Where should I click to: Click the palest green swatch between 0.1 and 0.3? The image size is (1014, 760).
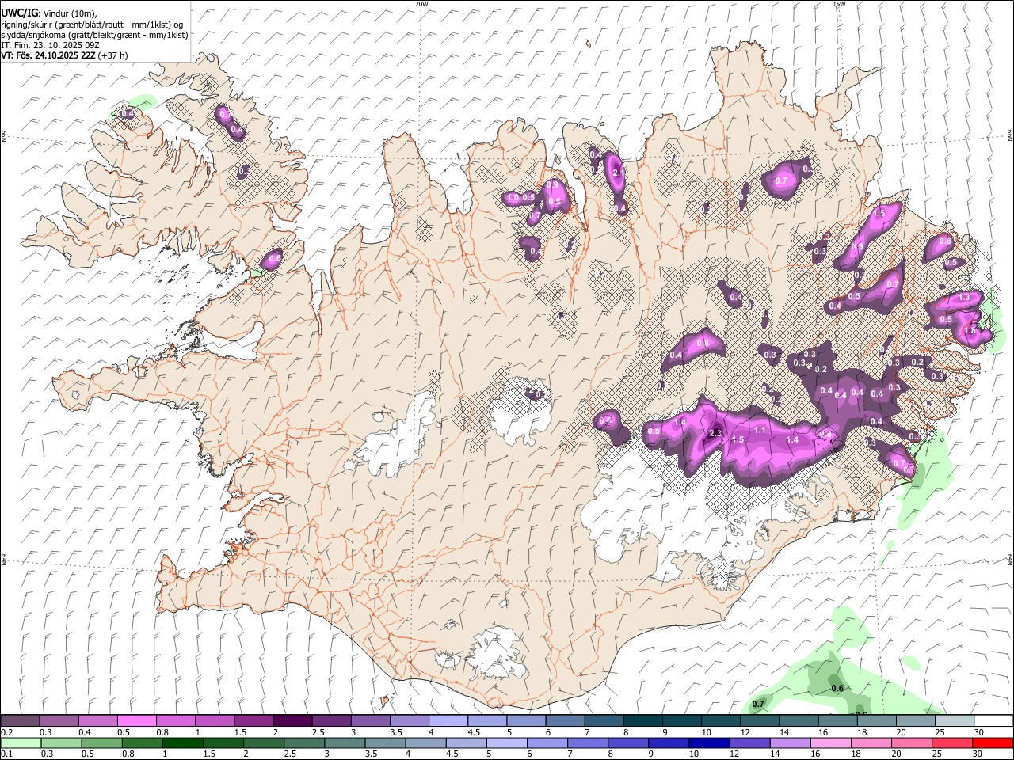tap(21, 743)
